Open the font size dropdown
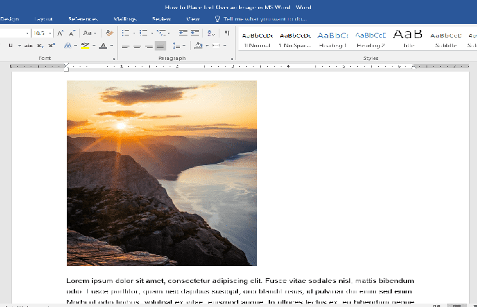The height and width of the screenshot is (307, 477). coord(49,33)
